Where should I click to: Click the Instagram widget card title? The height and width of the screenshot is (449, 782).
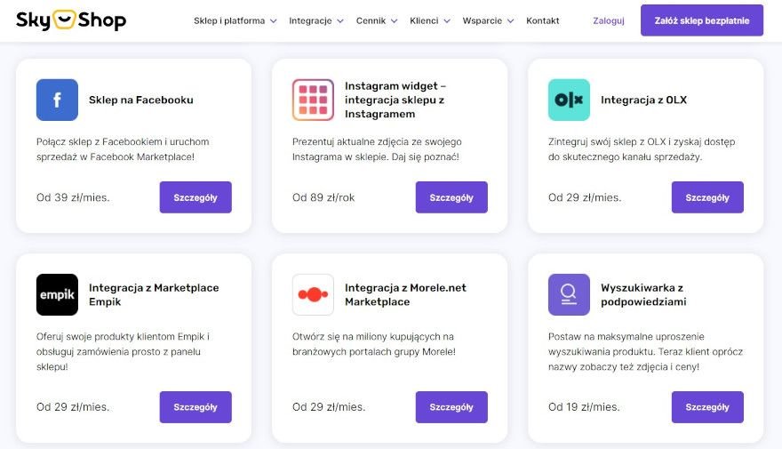point(395,100)
